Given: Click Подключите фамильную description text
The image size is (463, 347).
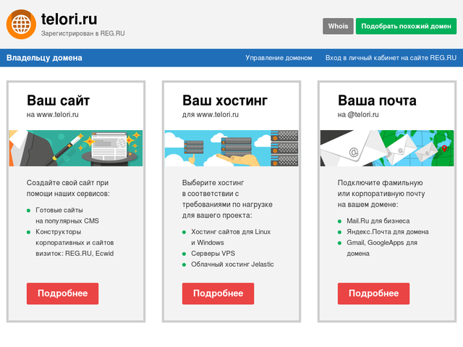Looking at the screenshot, I should 381,194.
